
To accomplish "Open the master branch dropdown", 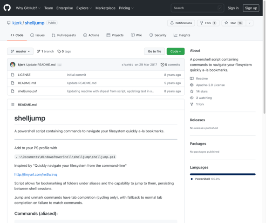I will (x=20, y=51).
